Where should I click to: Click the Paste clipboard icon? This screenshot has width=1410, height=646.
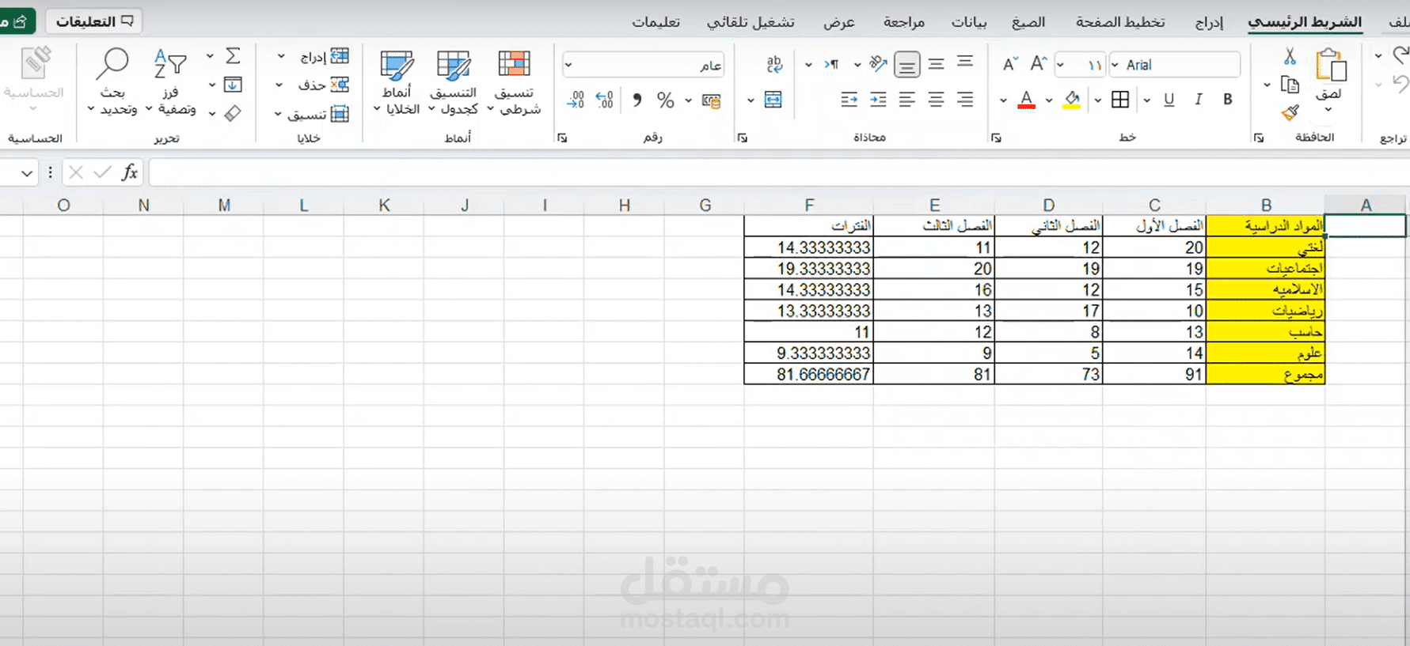(x=1331, y=65)
